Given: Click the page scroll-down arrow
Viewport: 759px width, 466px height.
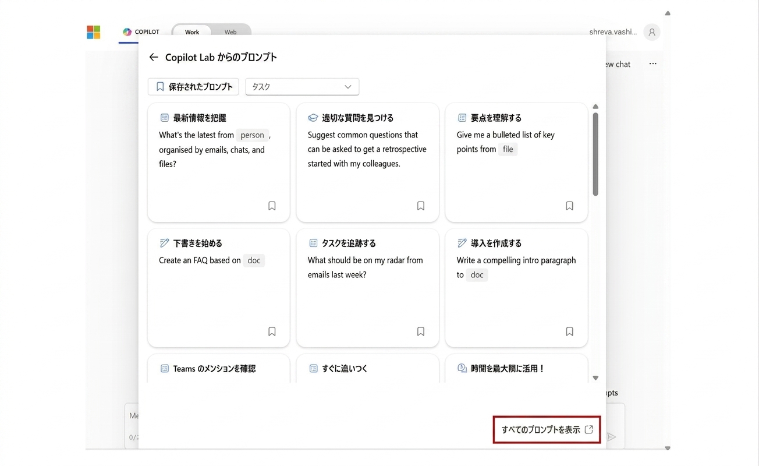Looking at the screenshot, I should pos(668,449).
